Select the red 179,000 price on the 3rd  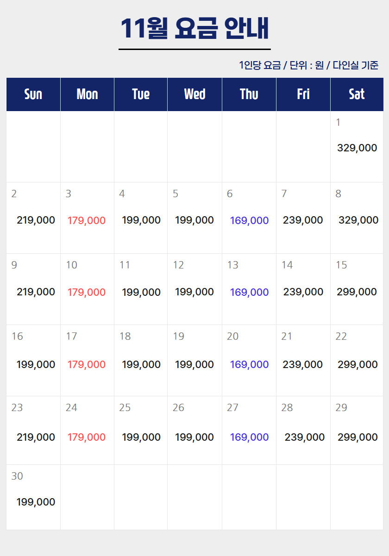point(87,221)
